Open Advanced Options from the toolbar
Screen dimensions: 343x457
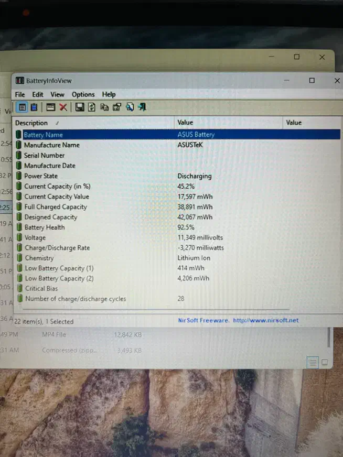click(51, 107)
